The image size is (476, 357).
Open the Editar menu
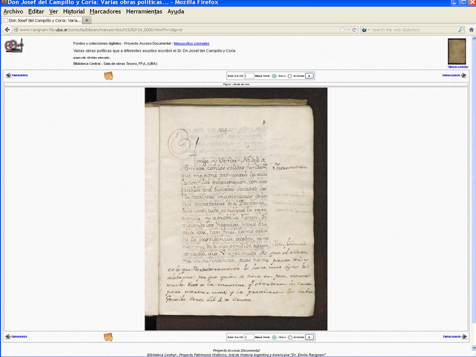click(36, 11)
